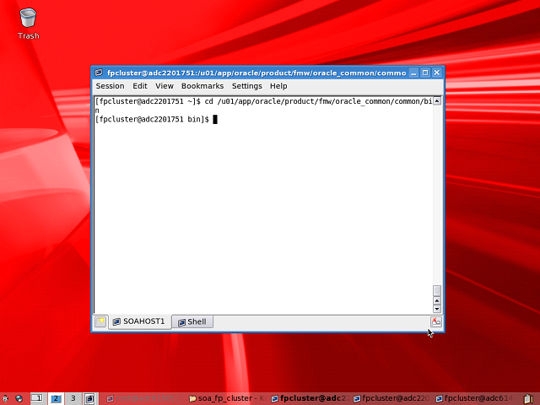Open the Bookmarks menu
Screen dimensions: 540x405
click(202, 86)
